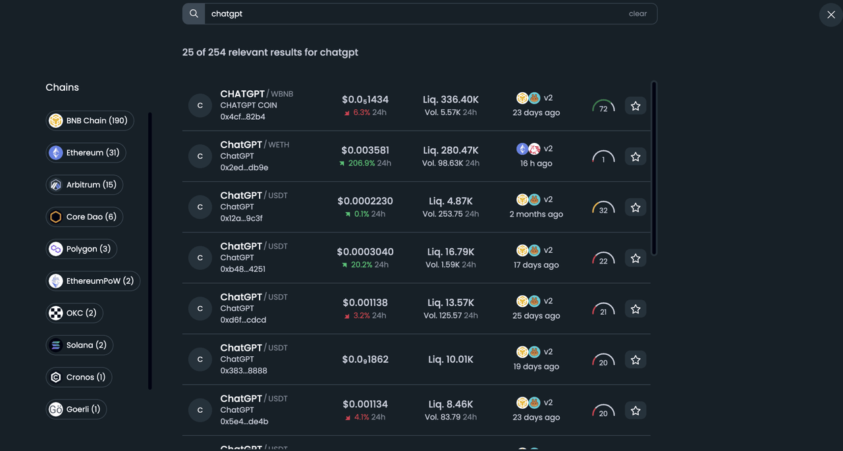
Task: Select the Polygon (3) chain filter
Action: click(x=81, y=249)
